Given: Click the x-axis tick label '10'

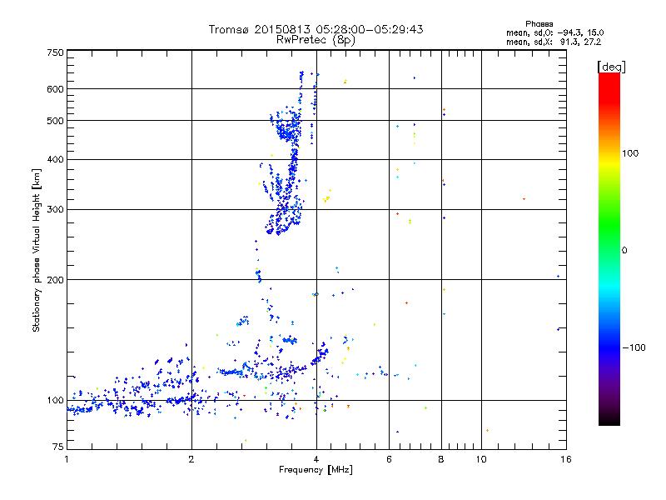Looking at the screenshot, I should pos(481,459).
